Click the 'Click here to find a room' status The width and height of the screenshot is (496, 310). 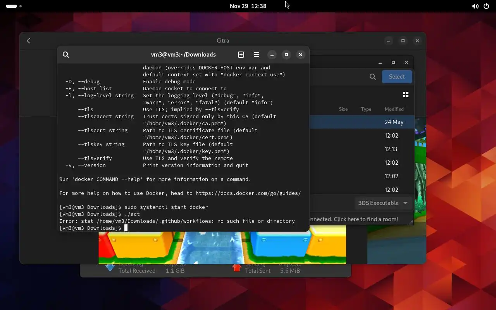tap(354, 219)
